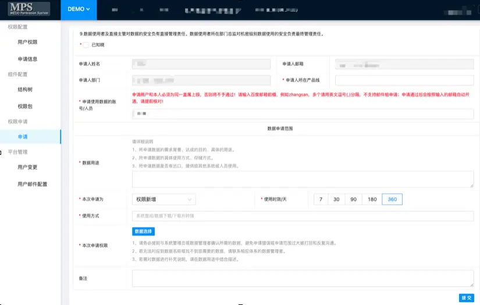Click the 权限申请 section header
This screenshot has width=480, height=305.
click(x=18, y=122)
